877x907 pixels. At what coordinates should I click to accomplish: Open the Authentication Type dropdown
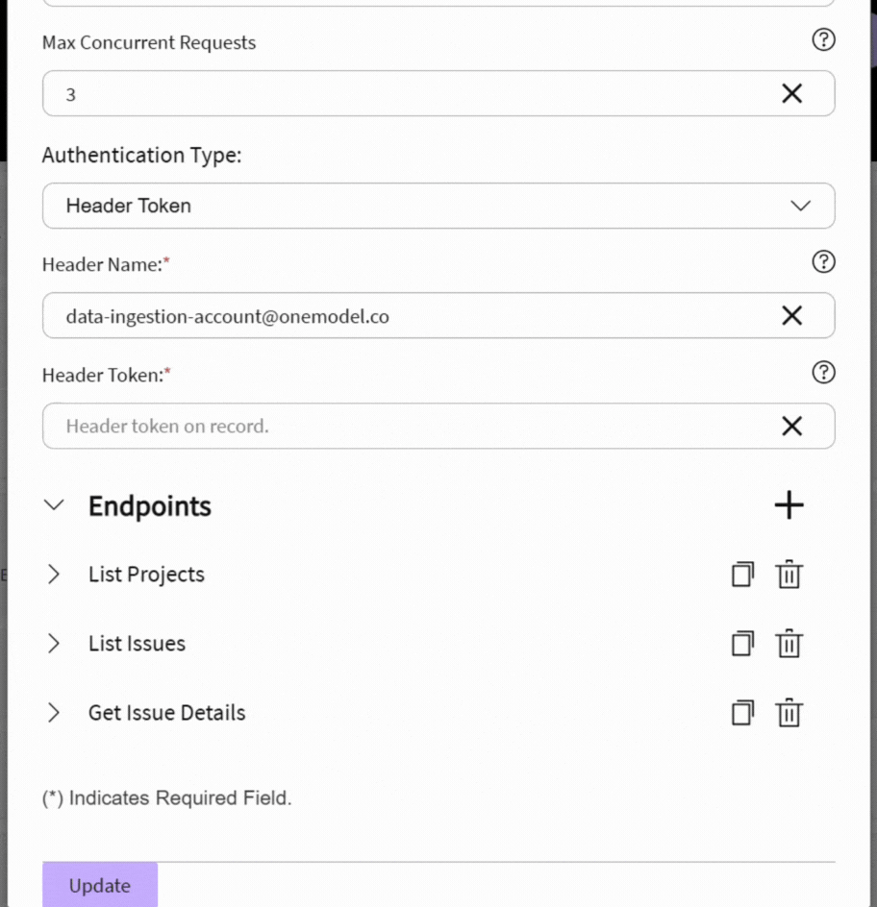438,206
